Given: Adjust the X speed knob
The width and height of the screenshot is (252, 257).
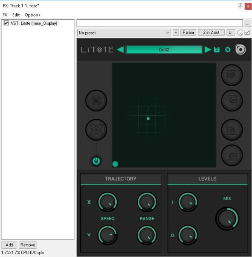Looking at the screenshot, I should [x=108, y=202].
